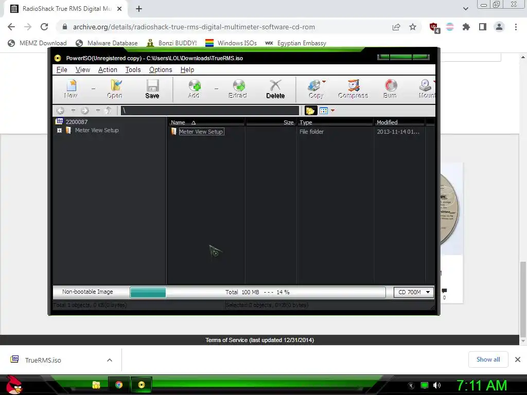Click the view mode grid icon
527x395 pixels.
324,111
